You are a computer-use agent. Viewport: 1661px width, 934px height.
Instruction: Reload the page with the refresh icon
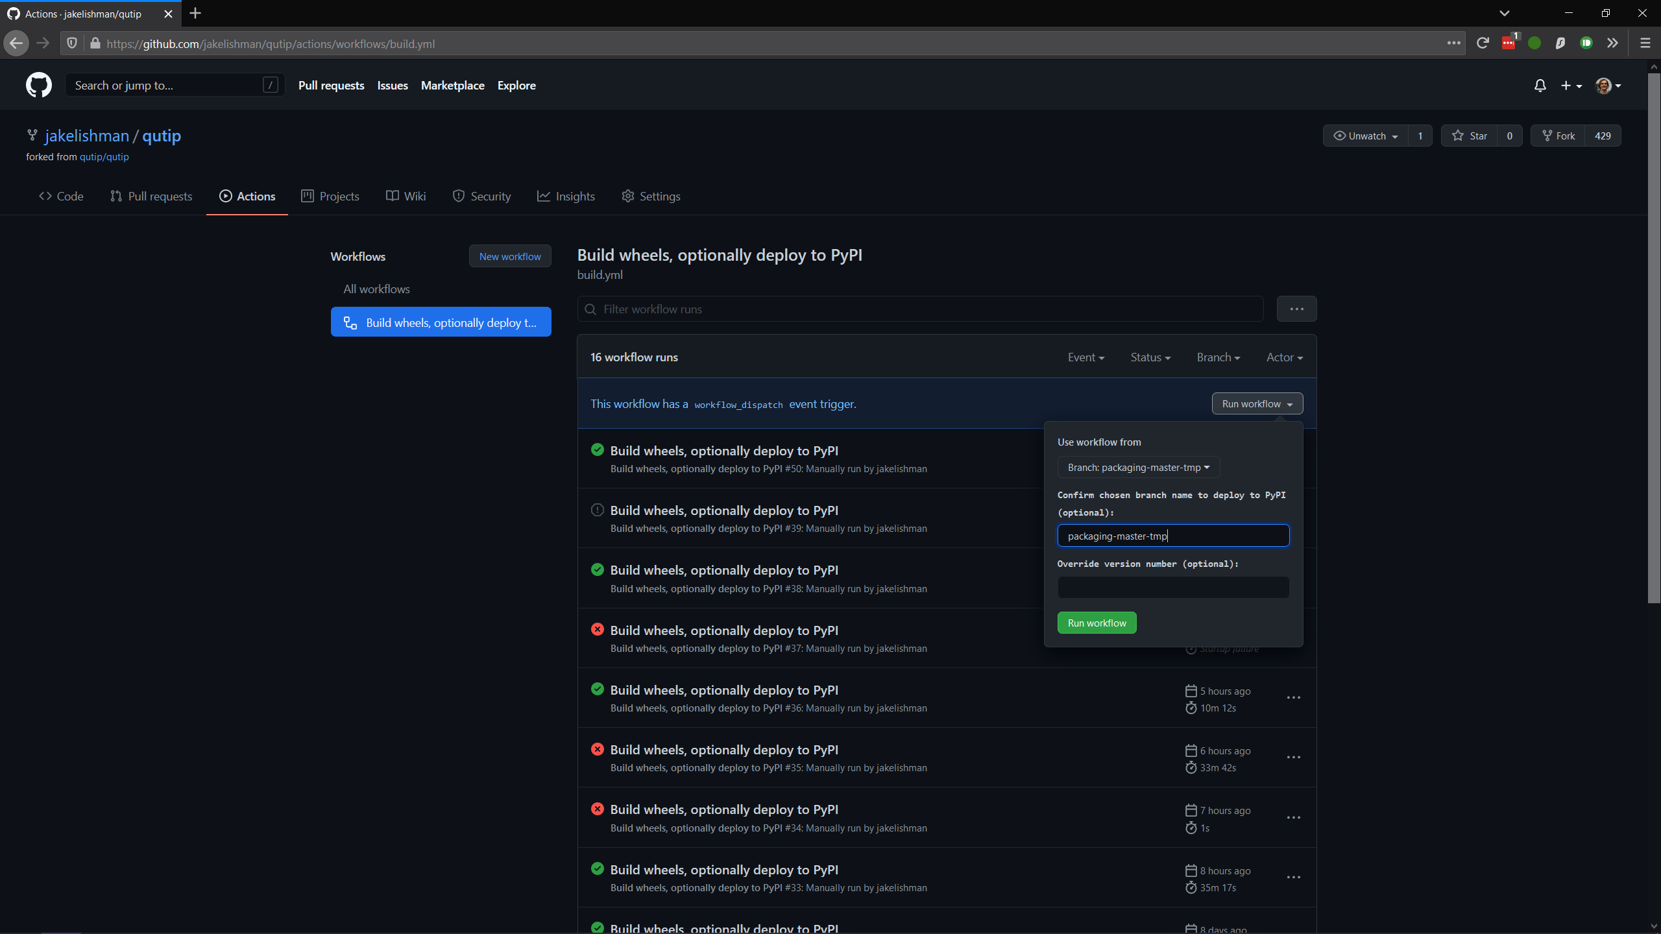click(x=1483, y=43)
